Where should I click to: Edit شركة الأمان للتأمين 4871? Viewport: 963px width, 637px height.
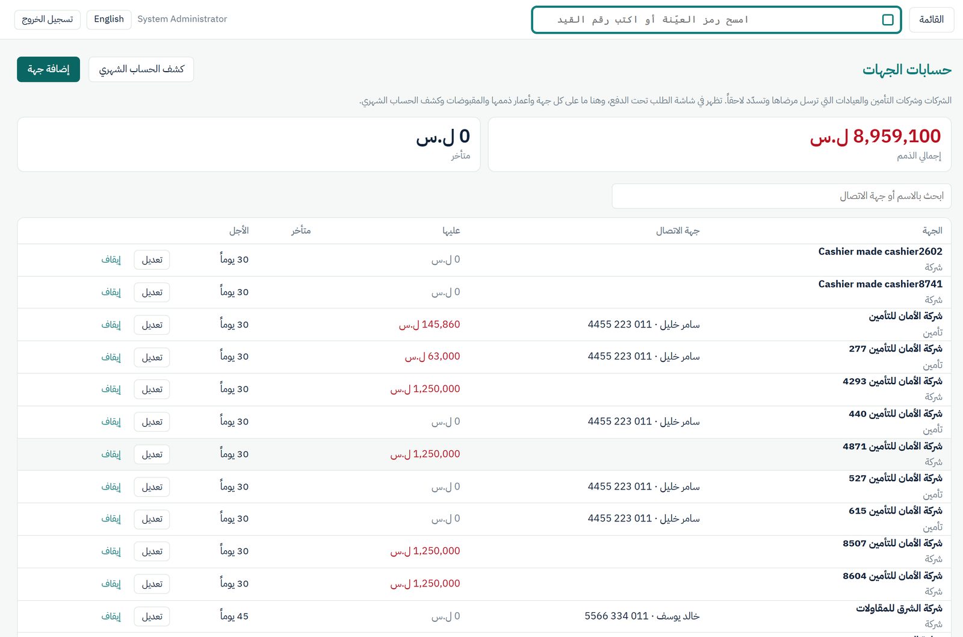(x=152, y=455)
